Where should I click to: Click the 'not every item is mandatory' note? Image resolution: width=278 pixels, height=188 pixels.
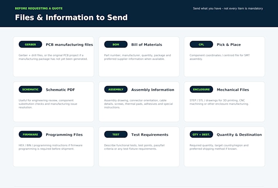point(228,8)
